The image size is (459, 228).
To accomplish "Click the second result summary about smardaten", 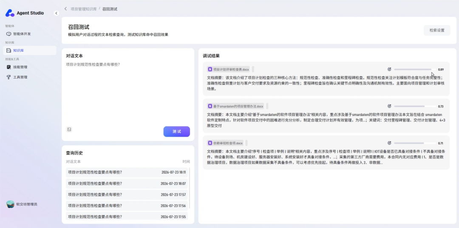I will click(x=326, y=120).
